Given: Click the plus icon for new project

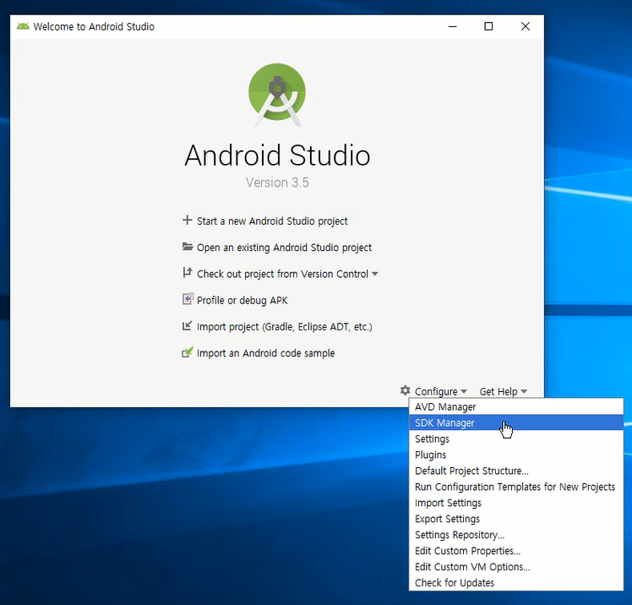Looking at the screenshot, I should pyautogui.click(x=187, y=220).
